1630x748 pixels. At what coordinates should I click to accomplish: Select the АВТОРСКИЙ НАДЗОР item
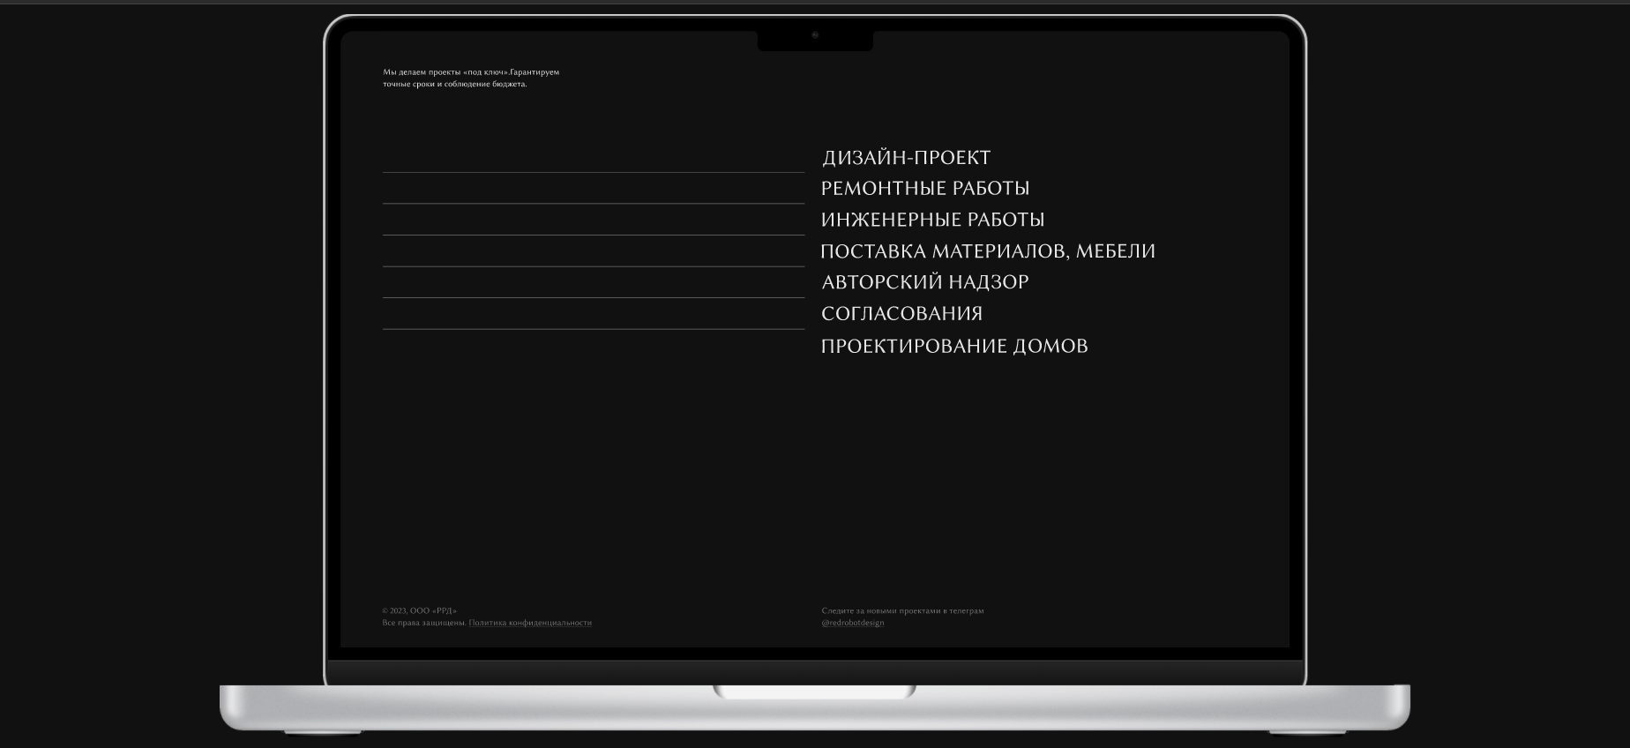pos(924,282)
